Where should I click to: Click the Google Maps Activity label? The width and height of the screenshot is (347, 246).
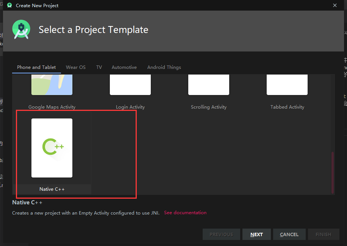(x=52, y=107)
